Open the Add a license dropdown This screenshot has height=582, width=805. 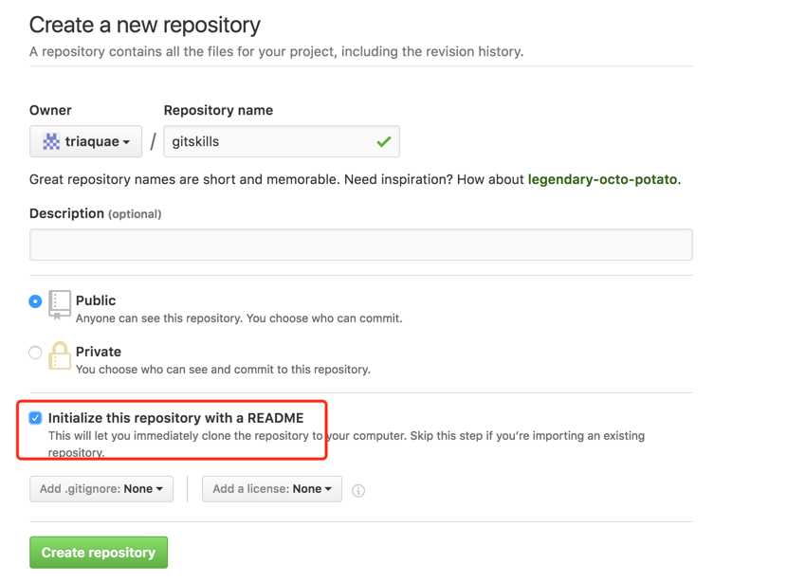272,489
